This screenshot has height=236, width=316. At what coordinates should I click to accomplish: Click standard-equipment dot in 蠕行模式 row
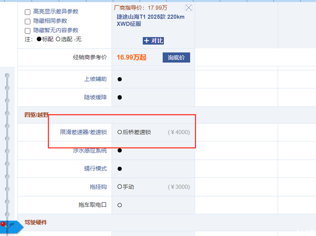pos(119,169)
